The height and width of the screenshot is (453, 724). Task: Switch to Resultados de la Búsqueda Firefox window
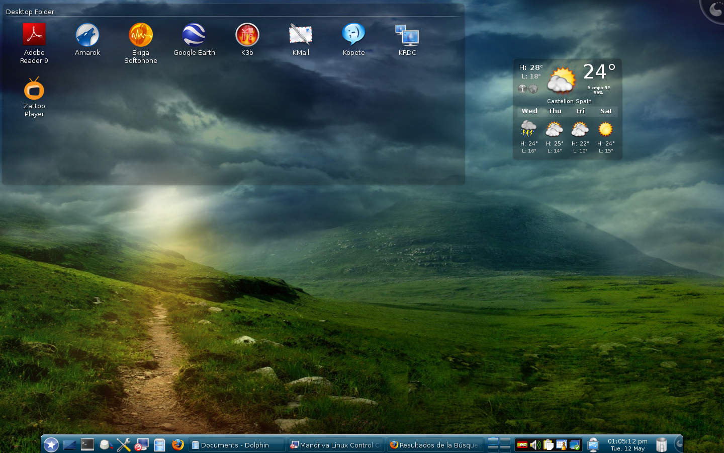[435, 445]
